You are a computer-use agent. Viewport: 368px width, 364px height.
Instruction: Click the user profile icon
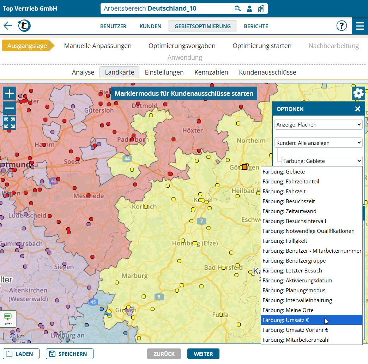(249, 8)
